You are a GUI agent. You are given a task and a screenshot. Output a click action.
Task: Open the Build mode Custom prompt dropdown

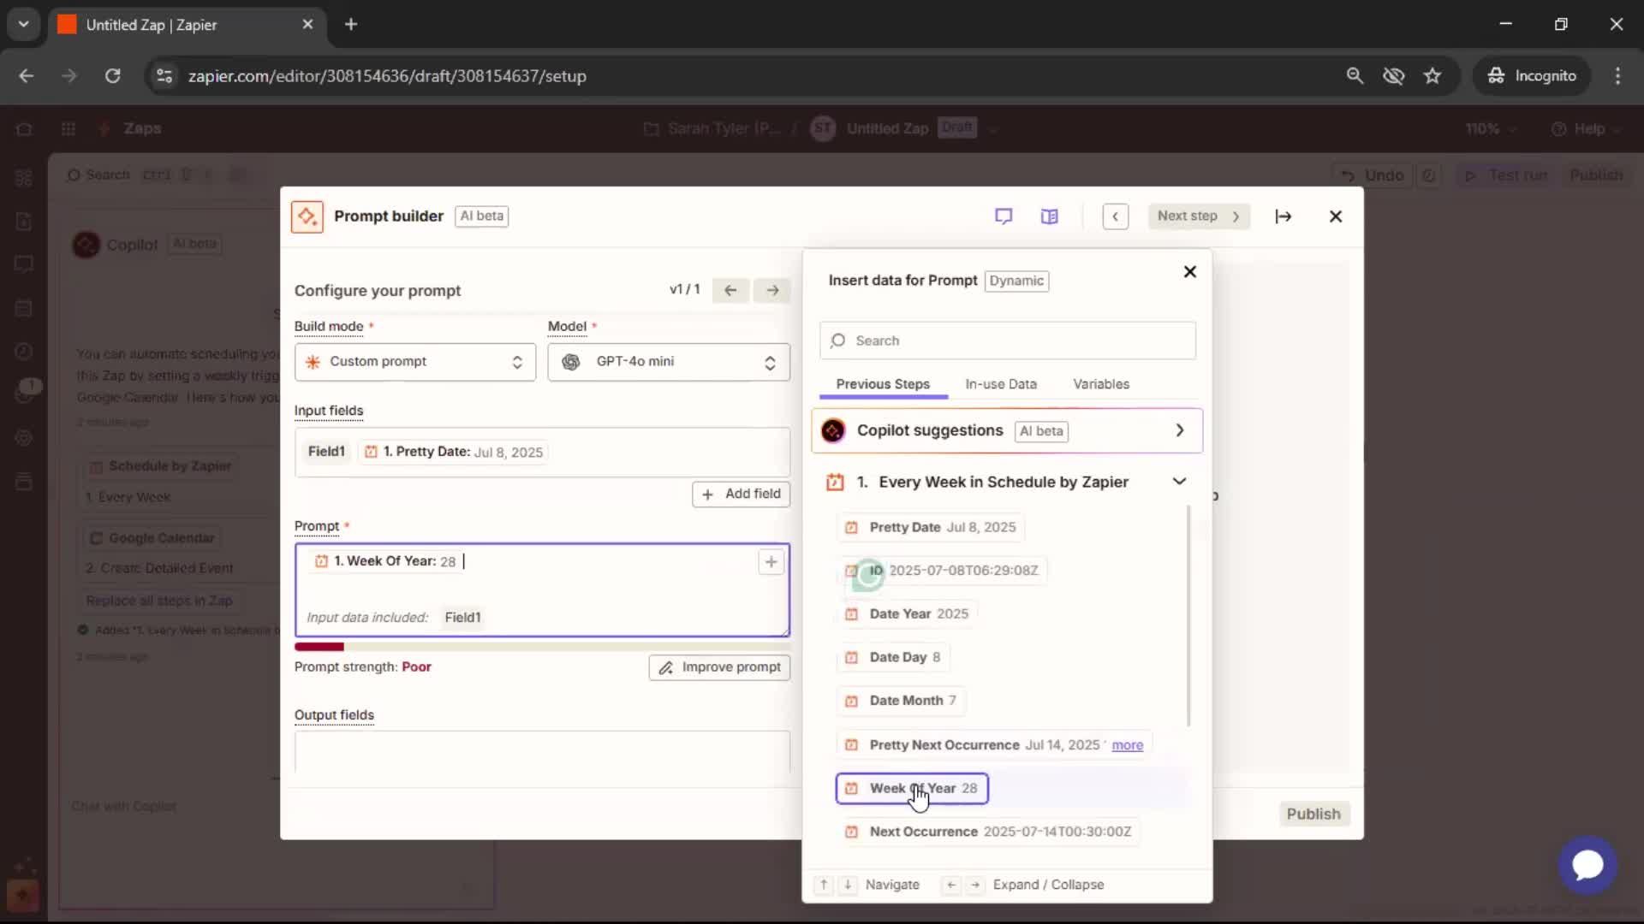coord(414,362)
